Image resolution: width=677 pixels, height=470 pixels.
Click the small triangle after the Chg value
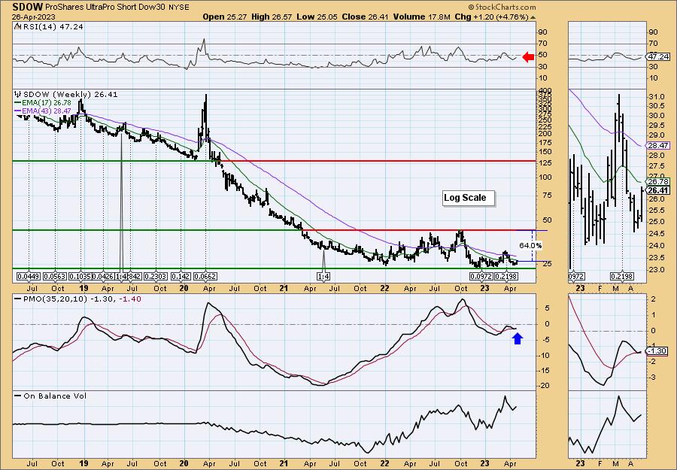(x=533, y=17)
